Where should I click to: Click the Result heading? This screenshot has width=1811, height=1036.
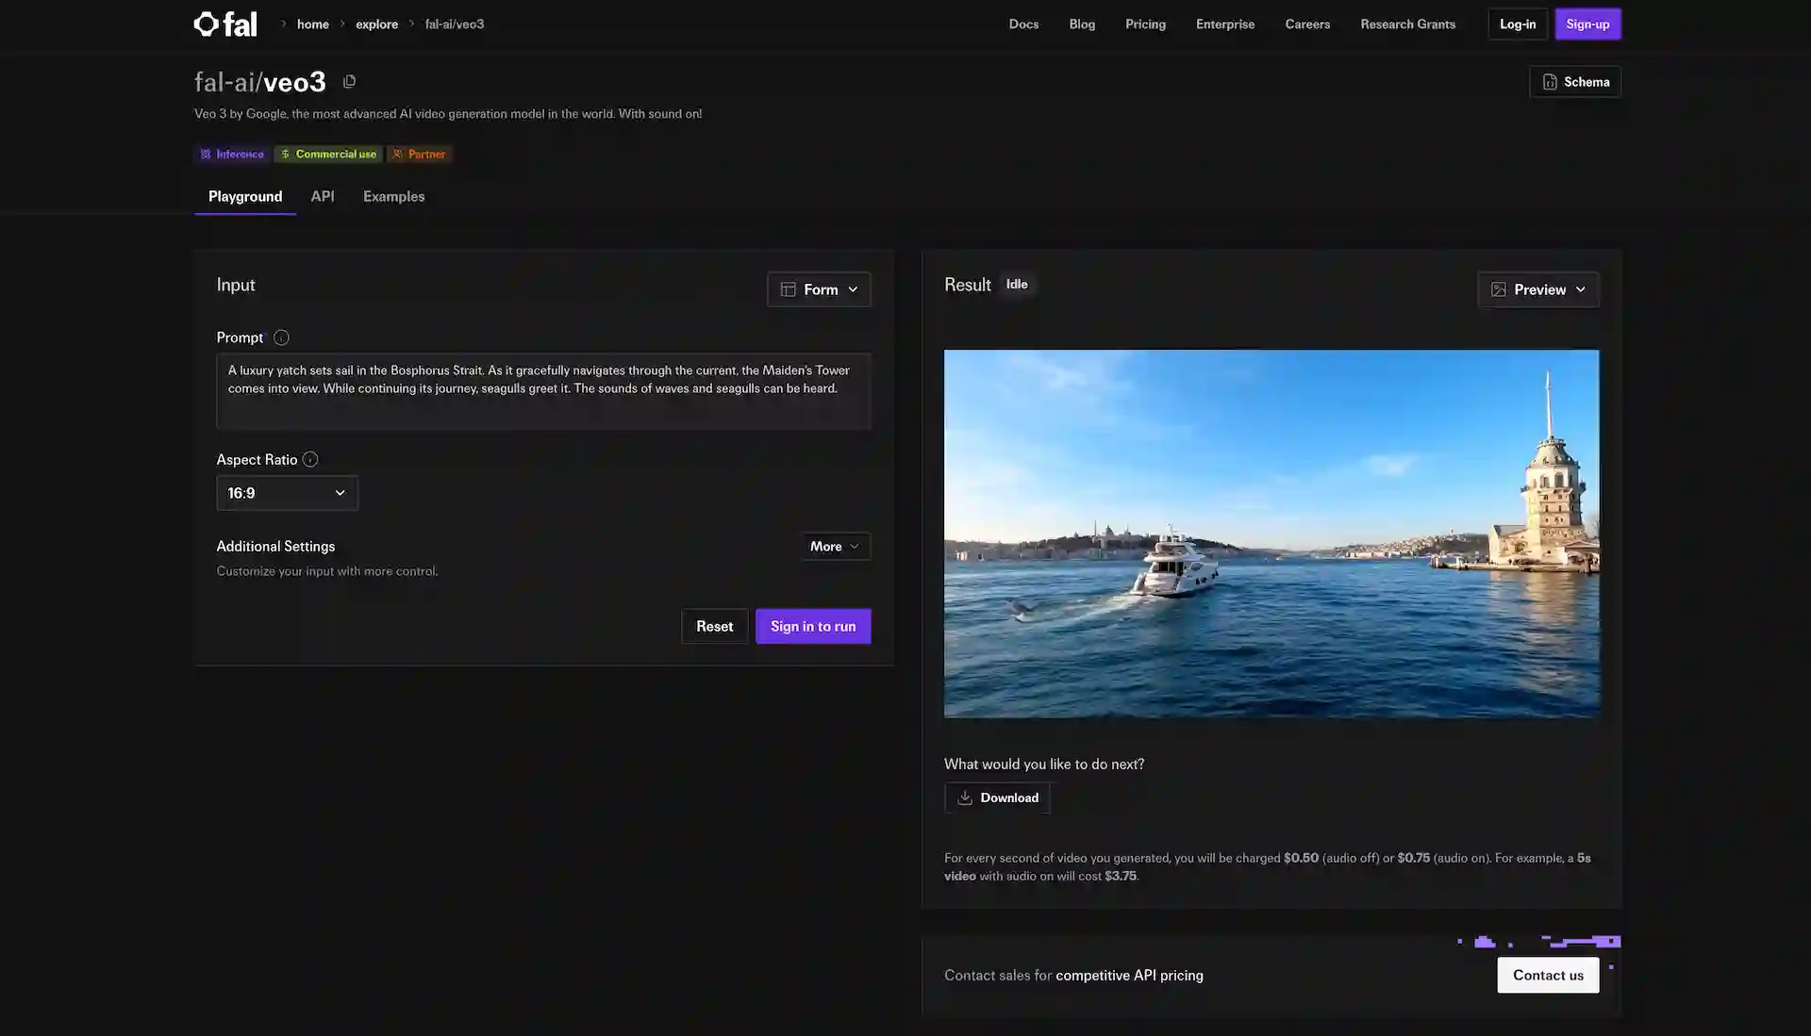pyautogui.click(x=968, y=285)
